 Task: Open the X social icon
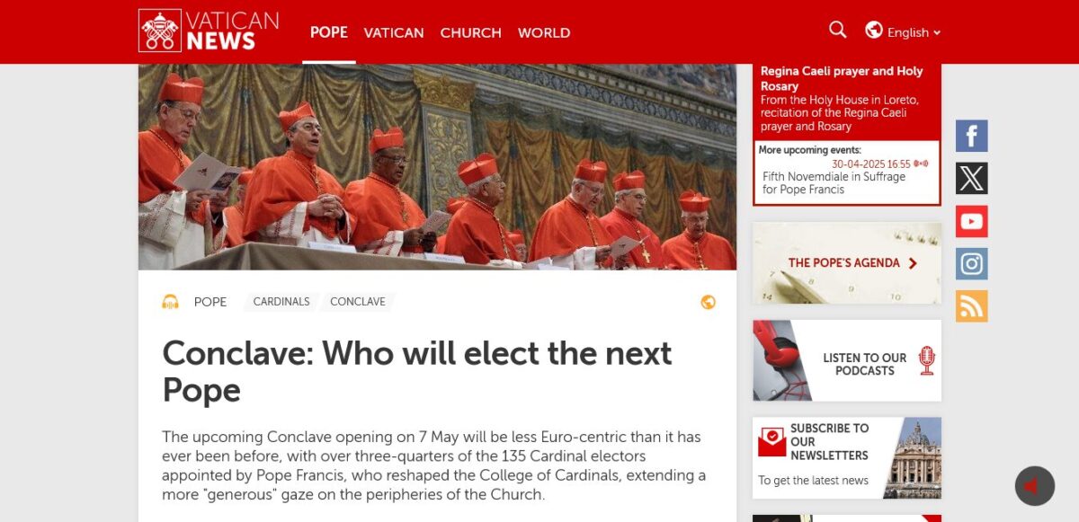coord(971,179)
